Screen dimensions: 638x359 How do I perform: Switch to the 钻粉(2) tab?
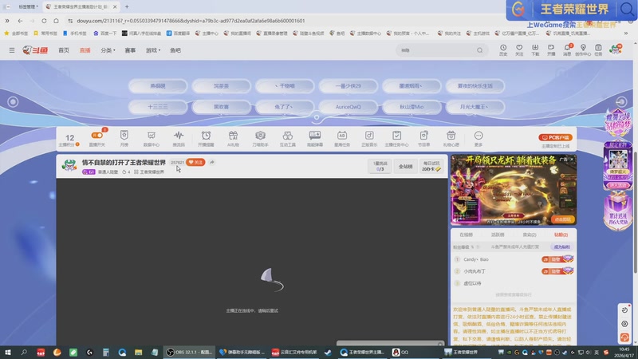tap(561, 235)
